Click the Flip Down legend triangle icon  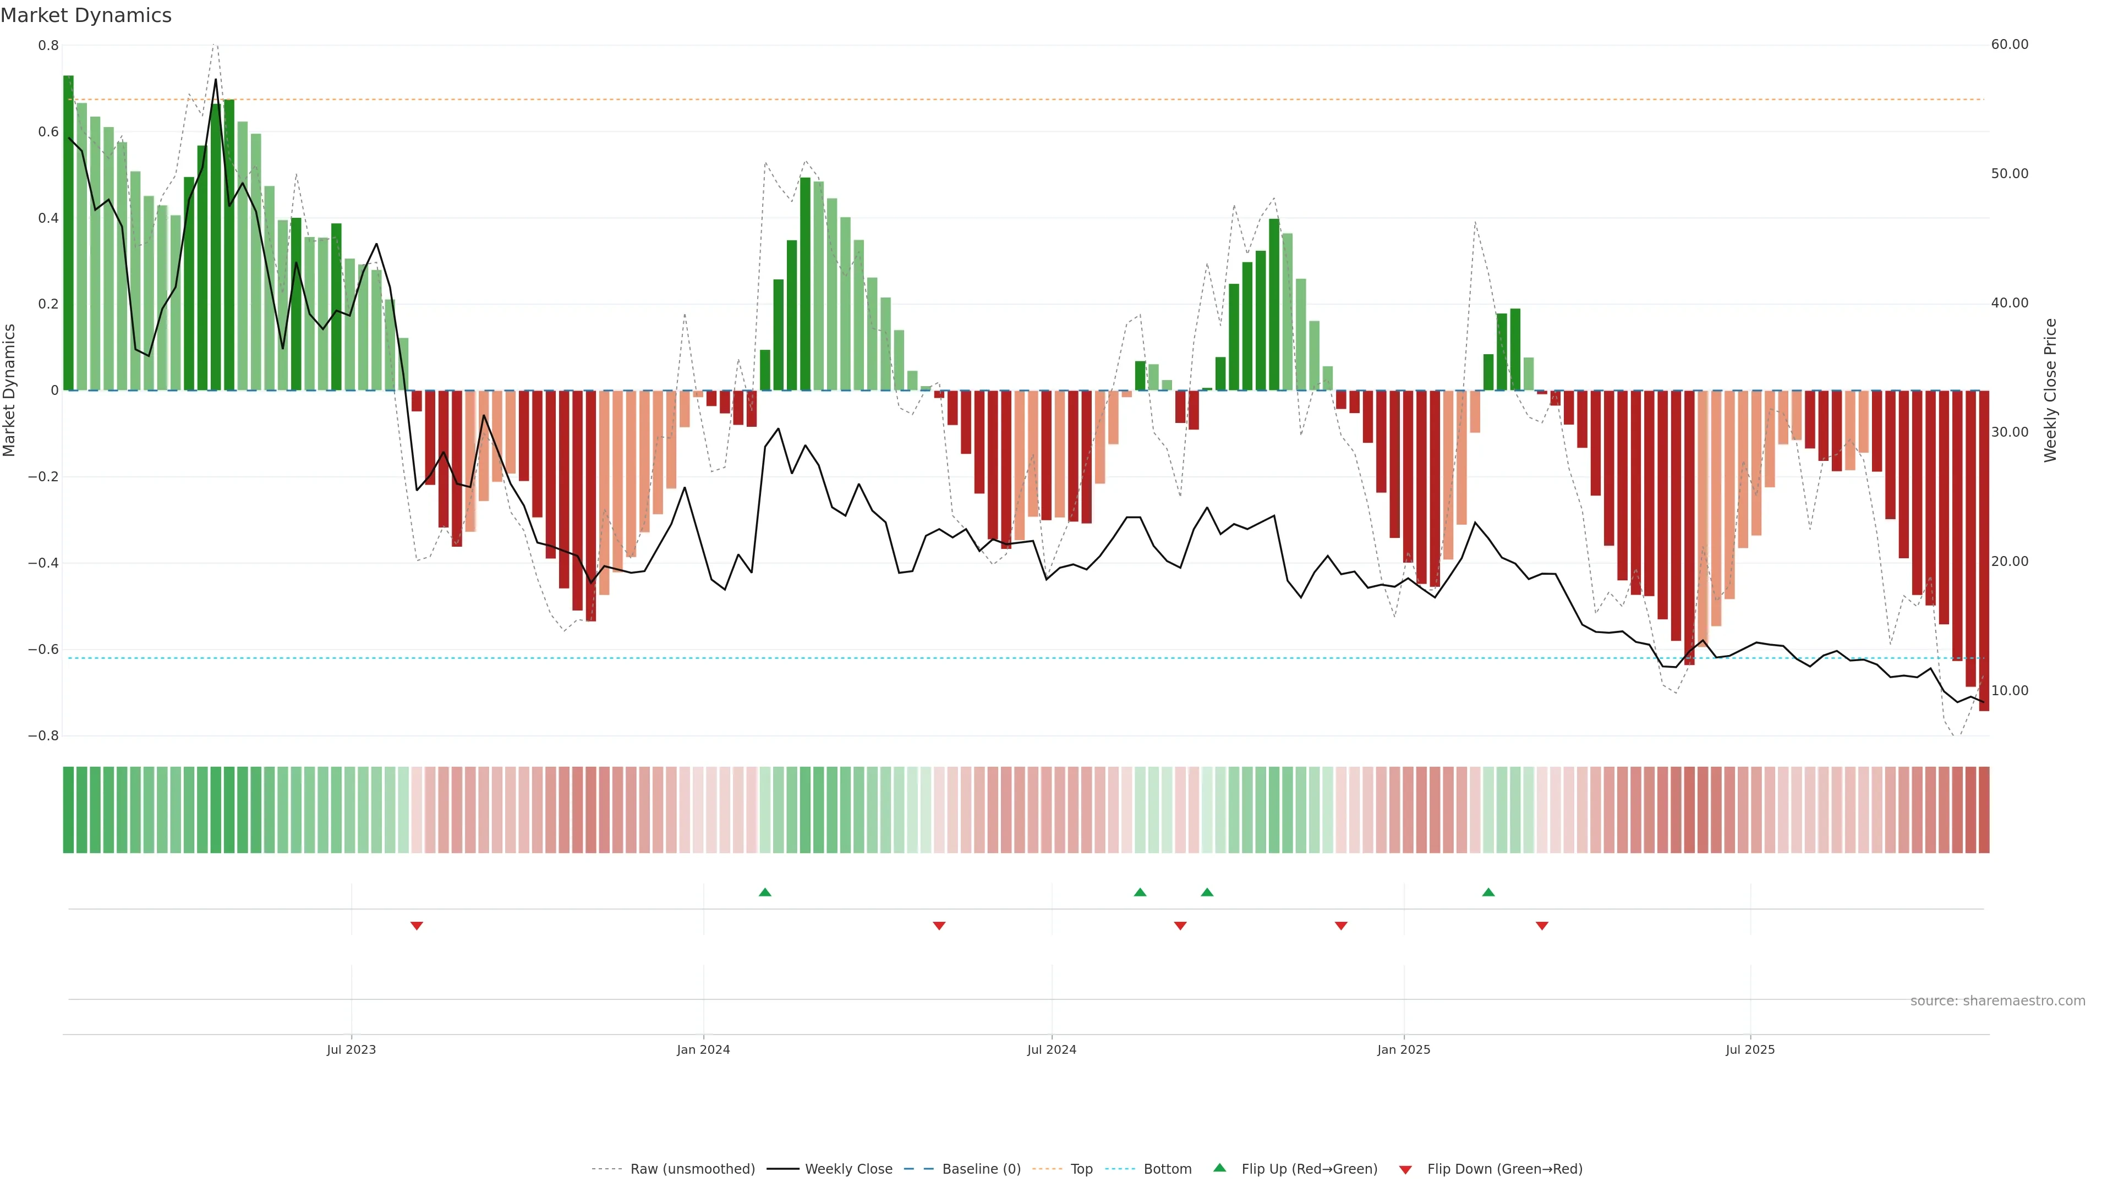[x=1405, y=1169]
